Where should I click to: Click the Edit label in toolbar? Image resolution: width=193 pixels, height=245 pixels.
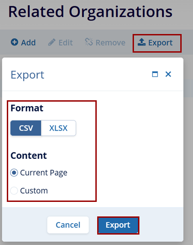tap(66, 43)
